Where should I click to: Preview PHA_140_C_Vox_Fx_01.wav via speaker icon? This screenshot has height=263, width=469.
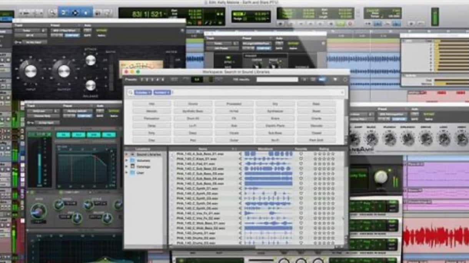pyautogui.click(x=241, y=214)
